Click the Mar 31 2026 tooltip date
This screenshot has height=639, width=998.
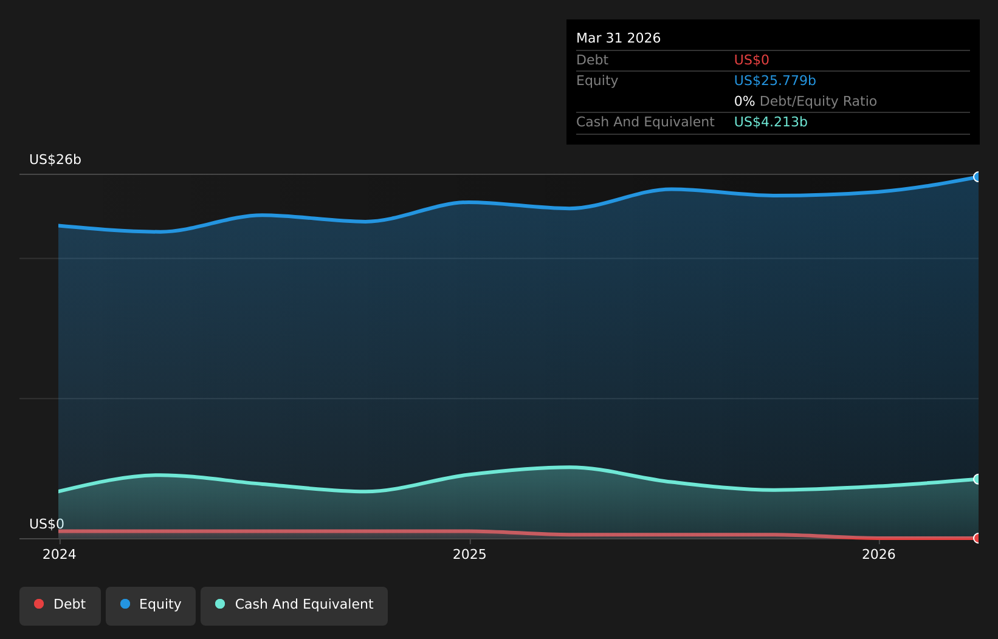point(618,38)
